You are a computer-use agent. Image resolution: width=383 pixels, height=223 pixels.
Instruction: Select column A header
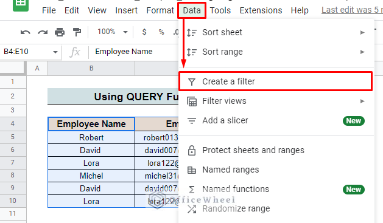click(37, 69)
